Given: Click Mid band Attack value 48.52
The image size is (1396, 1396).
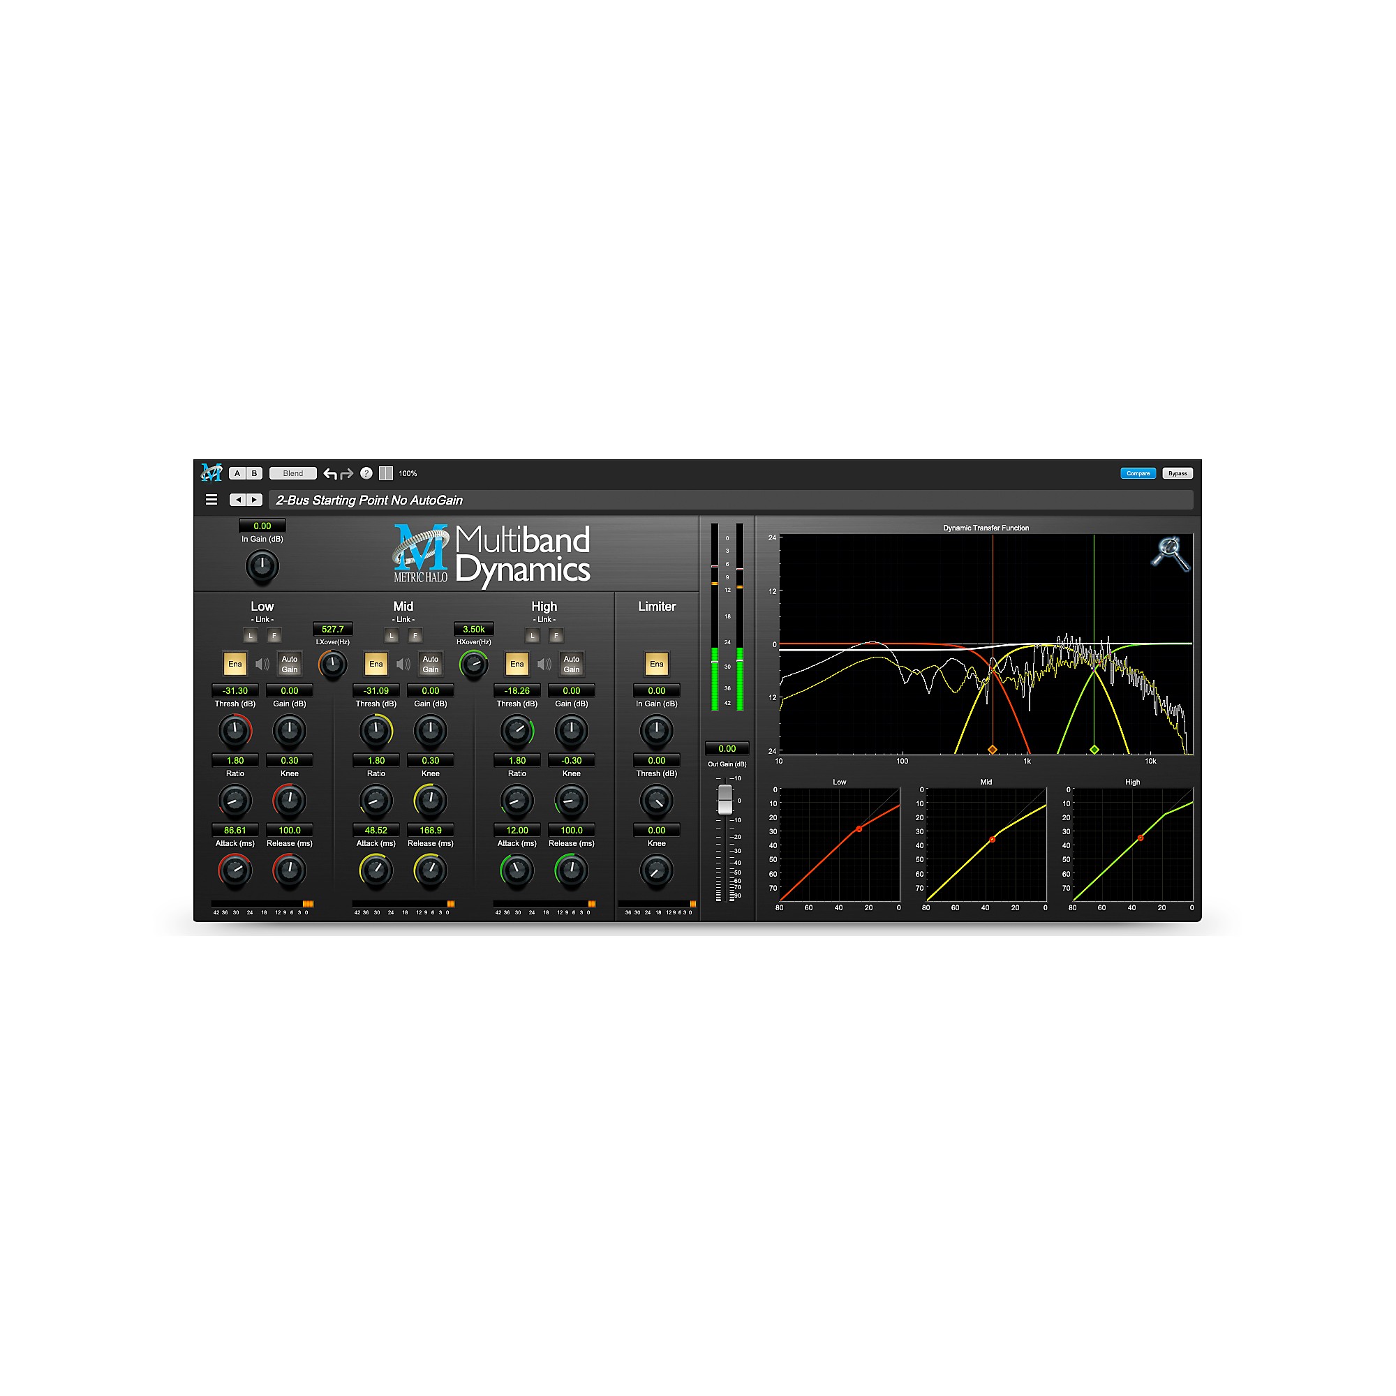Looking at the screenshot, I should click(376, 831).
